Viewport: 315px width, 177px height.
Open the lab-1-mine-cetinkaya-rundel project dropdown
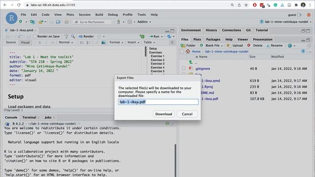tap(285, 22)
